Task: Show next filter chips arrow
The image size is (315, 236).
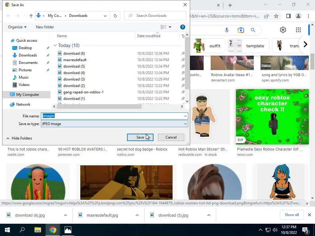Action: [x=305, y=44]
